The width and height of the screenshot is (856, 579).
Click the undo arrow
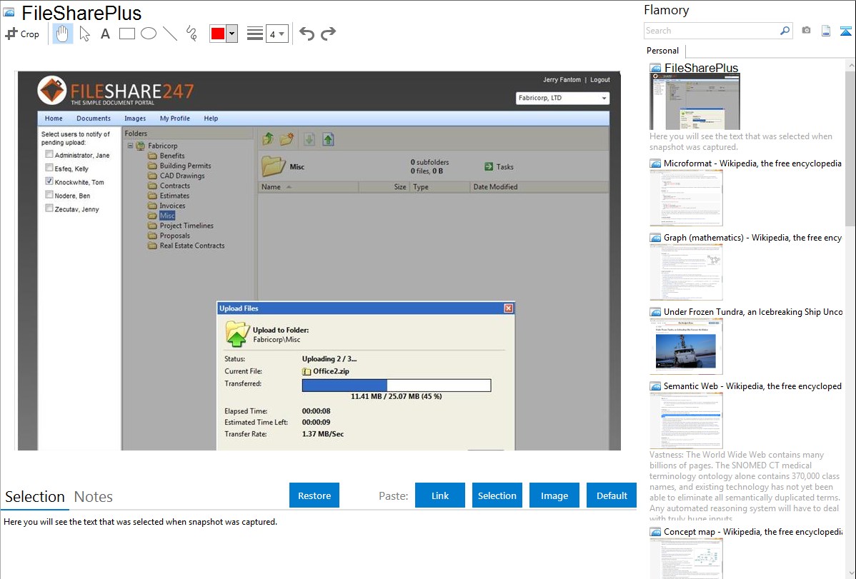tap(307, 34)
